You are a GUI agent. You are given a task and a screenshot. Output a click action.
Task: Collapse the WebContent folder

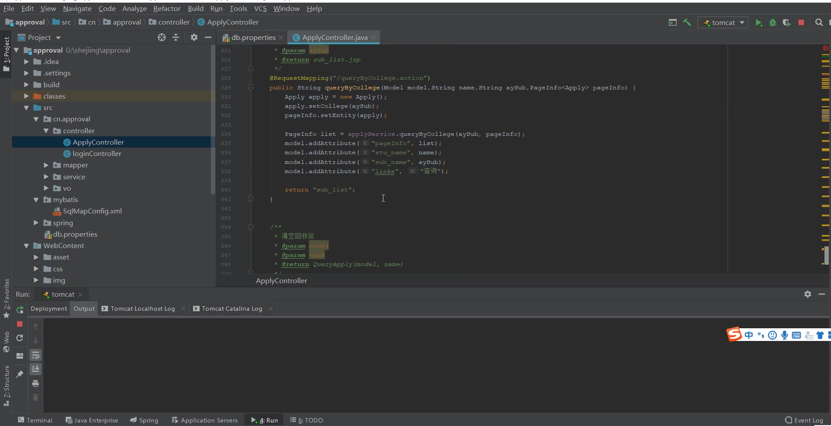[x=26, y=246]
